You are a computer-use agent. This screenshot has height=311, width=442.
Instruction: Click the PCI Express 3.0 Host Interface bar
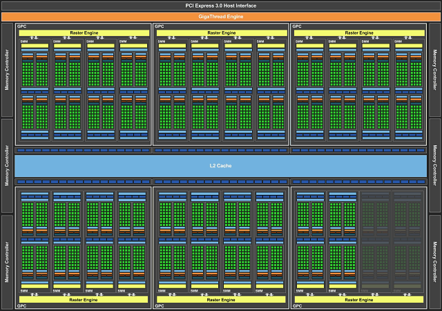point(221,5)
